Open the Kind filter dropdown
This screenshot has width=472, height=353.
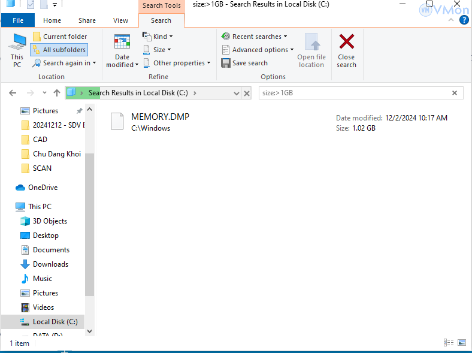coord(158,37)
